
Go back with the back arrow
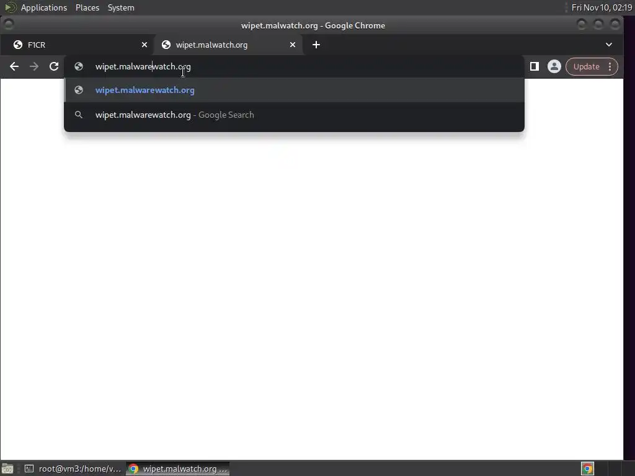[x=14, y=66]
